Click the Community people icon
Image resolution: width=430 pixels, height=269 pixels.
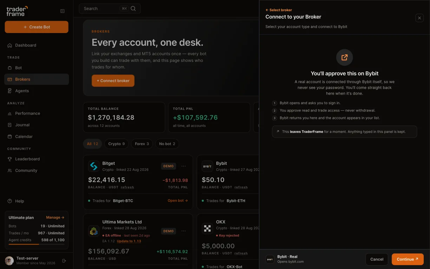click(10, 171)
